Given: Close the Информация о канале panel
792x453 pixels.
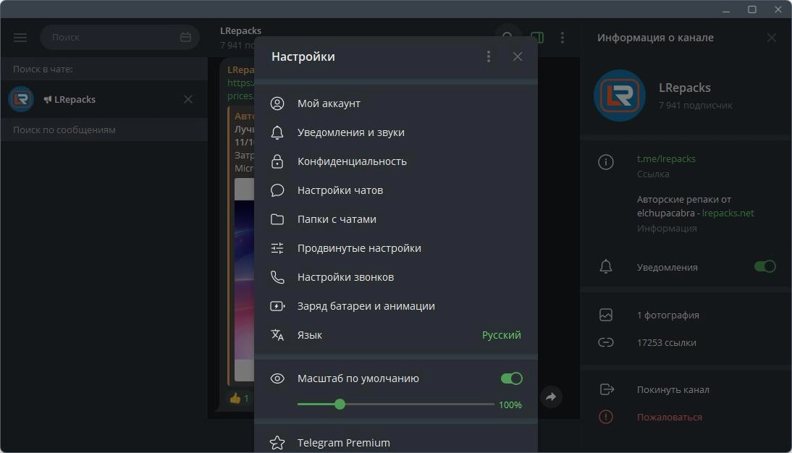Looking at the screenshot, I should [771, 38].
